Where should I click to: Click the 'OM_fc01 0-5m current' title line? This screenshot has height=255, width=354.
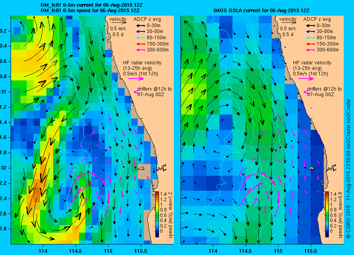click(92, 5)
